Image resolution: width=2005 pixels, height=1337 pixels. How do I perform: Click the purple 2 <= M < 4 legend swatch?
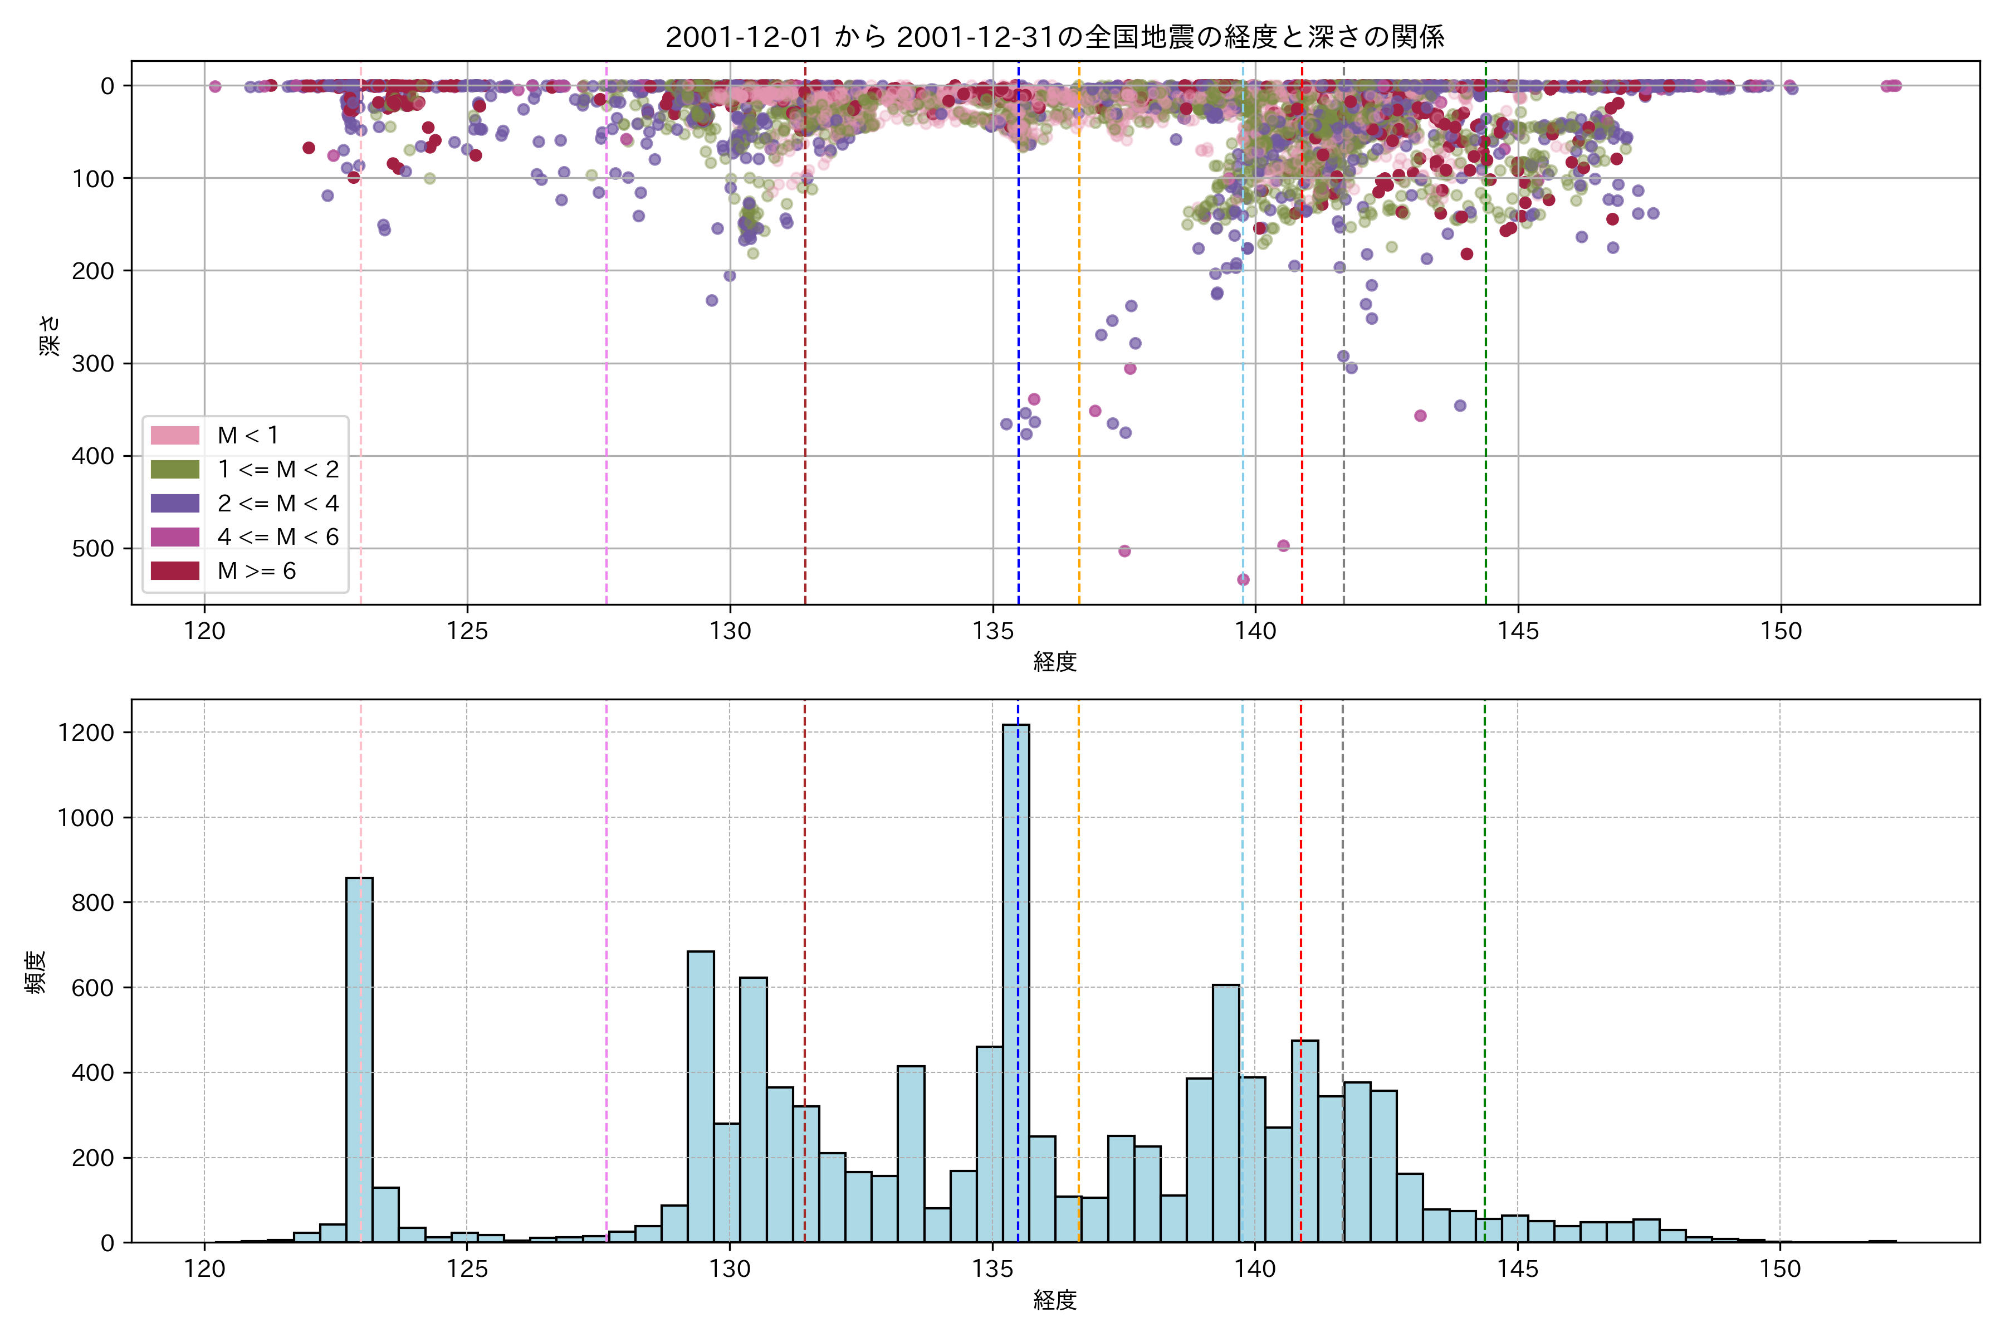pyautogui.click(x=175, y=504)
